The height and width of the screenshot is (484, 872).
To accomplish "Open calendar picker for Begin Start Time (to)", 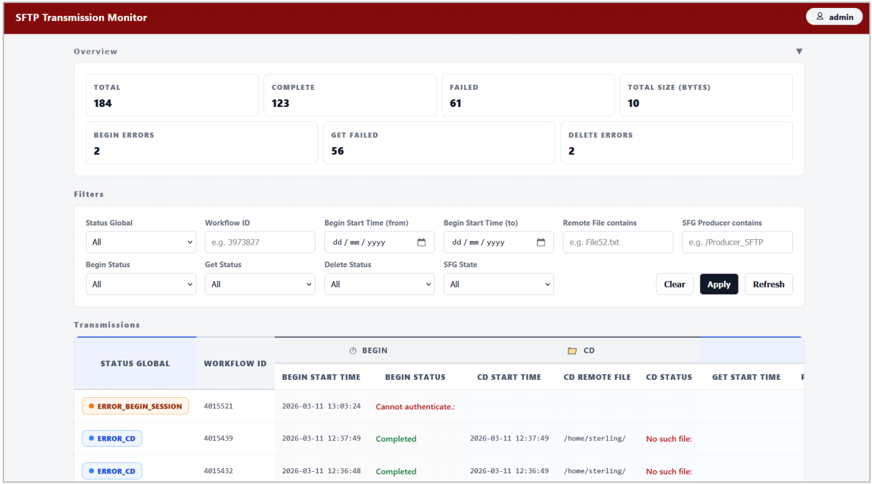I will coord(540,242).
